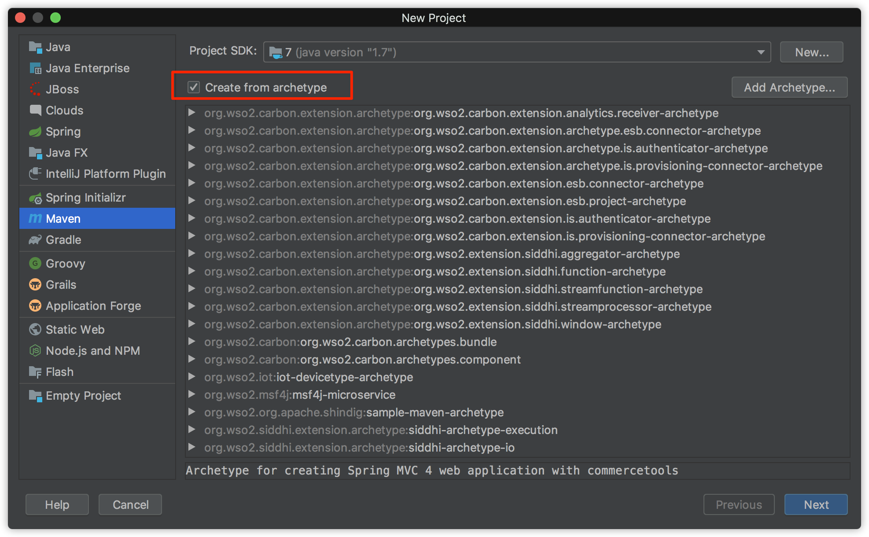Click the Groovy green G icon

(35, 264)
